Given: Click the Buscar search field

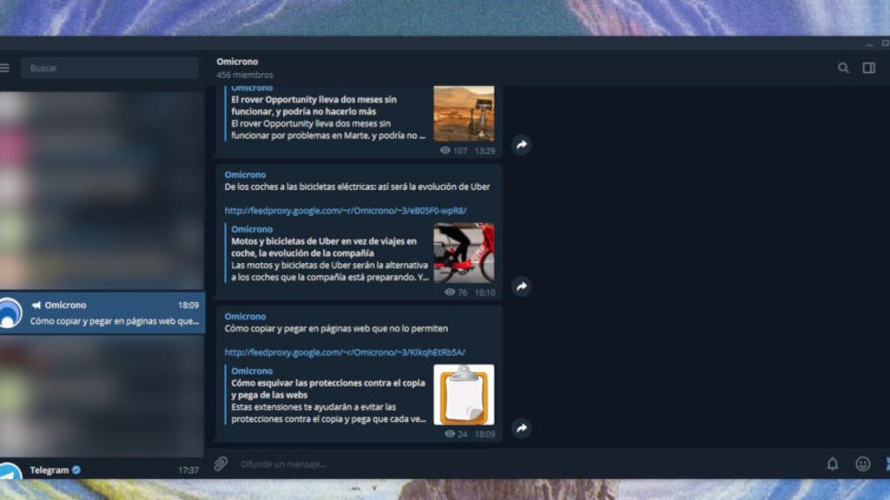Looking at the screenshot, I should point(109,67).
